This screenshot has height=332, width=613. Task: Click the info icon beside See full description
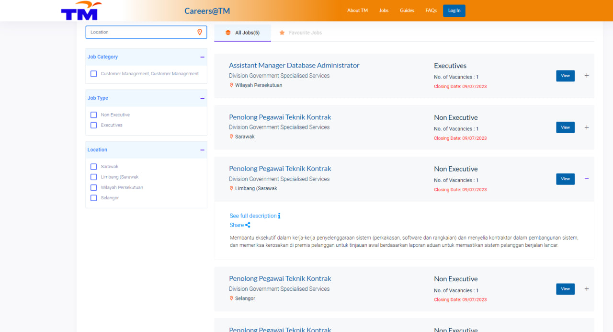(279, 216)
